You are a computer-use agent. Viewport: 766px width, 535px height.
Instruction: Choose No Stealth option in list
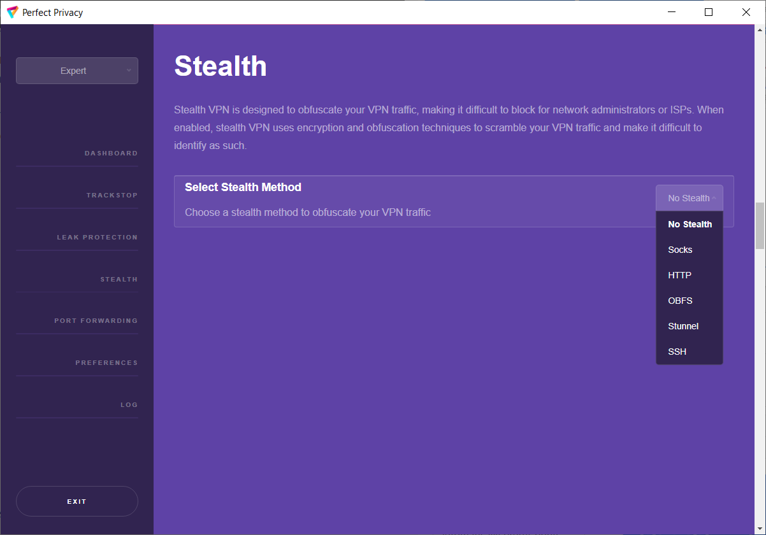[x=690, y=224]
